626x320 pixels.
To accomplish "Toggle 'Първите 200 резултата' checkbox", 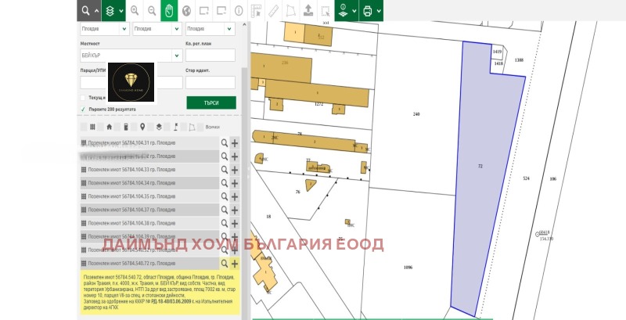I will click(x=83, y=110).
